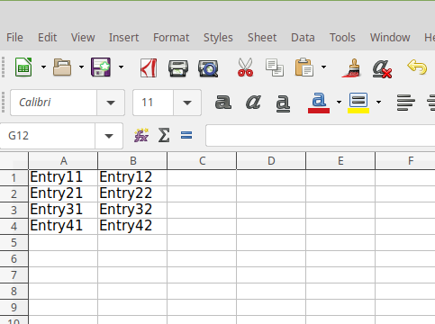Screen dimensions: 435x324
Task: Click the Cut scissors icon
Action: tap(245, 67)
